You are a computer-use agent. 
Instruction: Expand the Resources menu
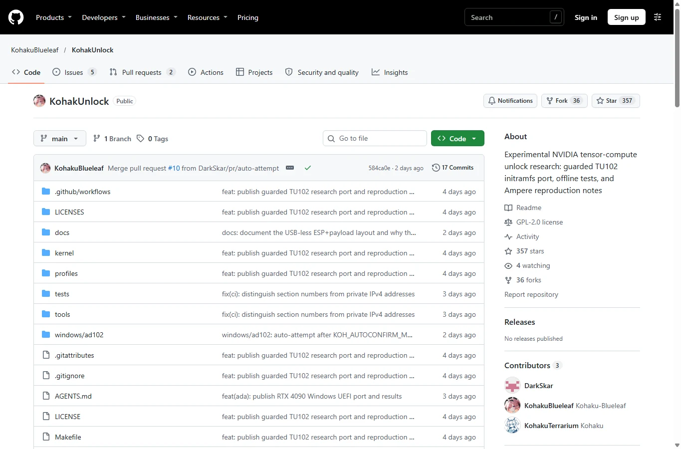coord(208,17)
